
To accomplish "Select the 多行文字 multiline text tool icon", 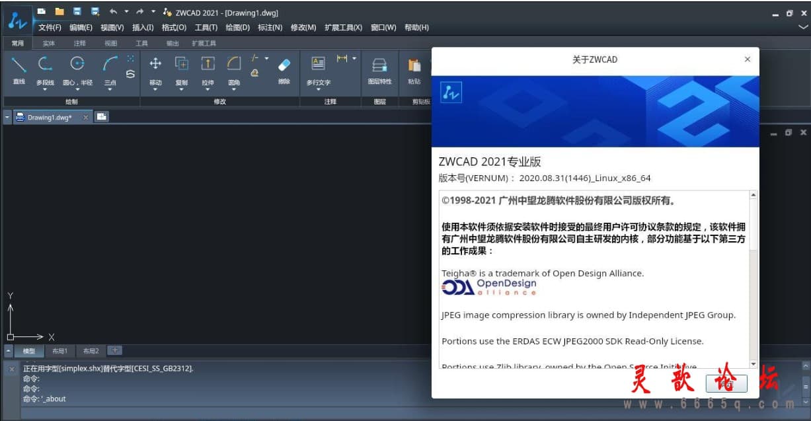I will (318, 63).
